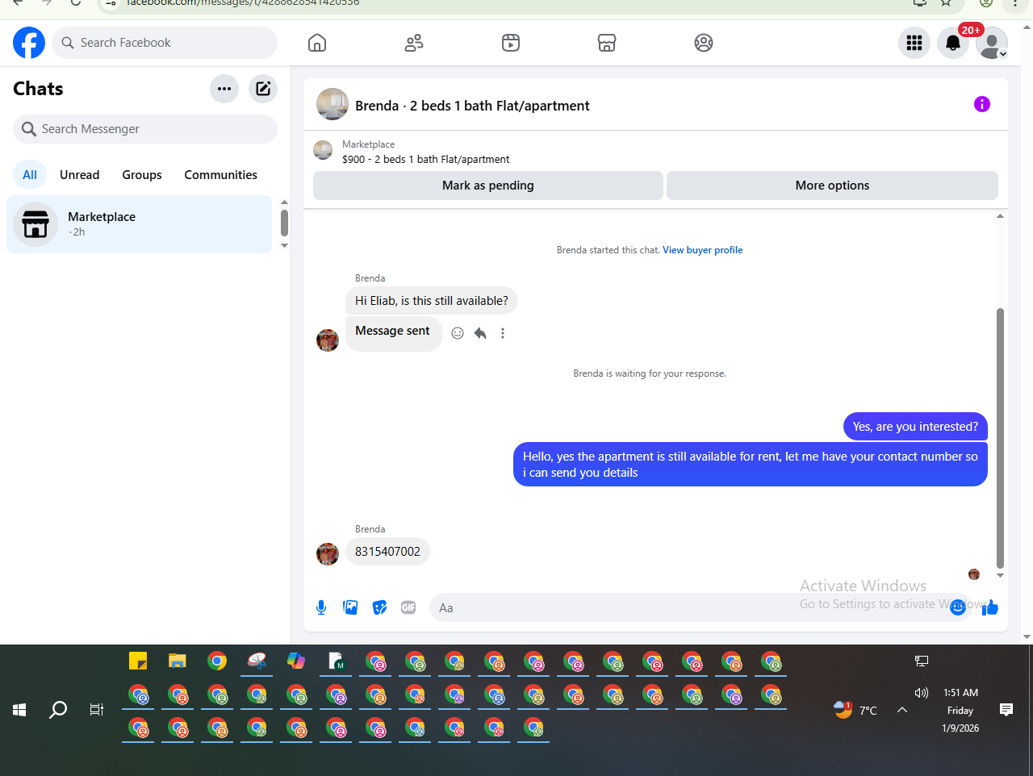Open the Groups icon in the top navigation
Screen dimensions: 1033x776
click(x=704, y=43)
